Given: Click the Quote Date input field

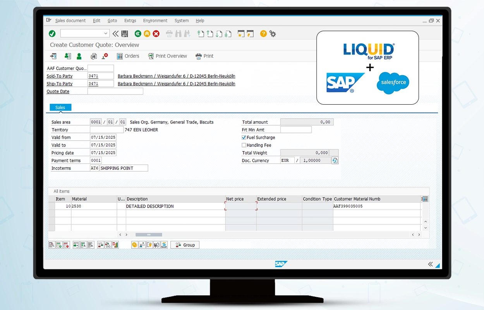Looking at the screenshot, I should tap(115, 91).
